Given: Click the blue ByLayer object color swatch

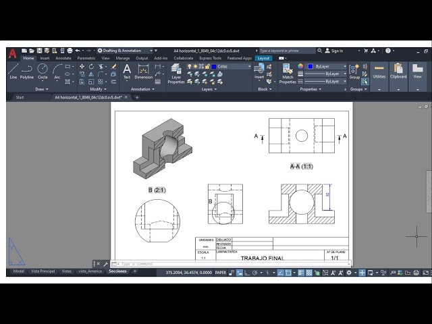Looking at the screenshot, I should [x=310, y=66].
